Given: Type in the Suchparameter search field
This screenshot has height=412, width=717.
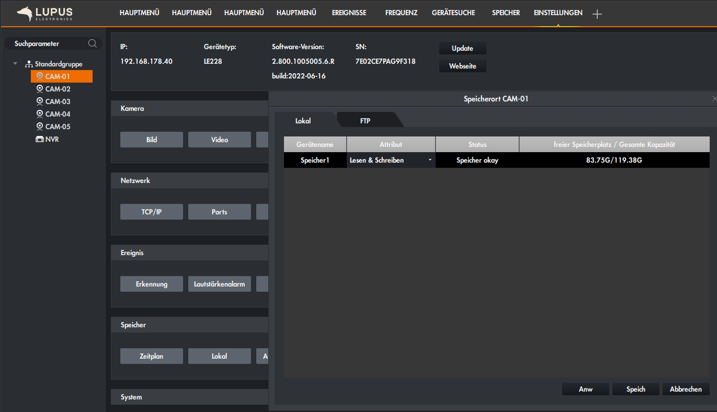Looking at the screenshot, I should [x=47, y=43].
